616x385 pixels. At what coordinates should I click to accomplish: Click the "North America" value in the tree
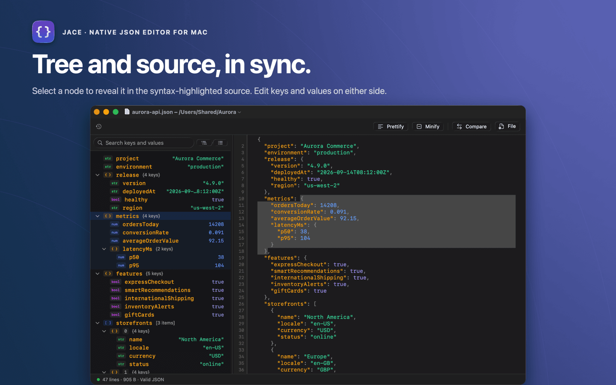tap(201, 339)
